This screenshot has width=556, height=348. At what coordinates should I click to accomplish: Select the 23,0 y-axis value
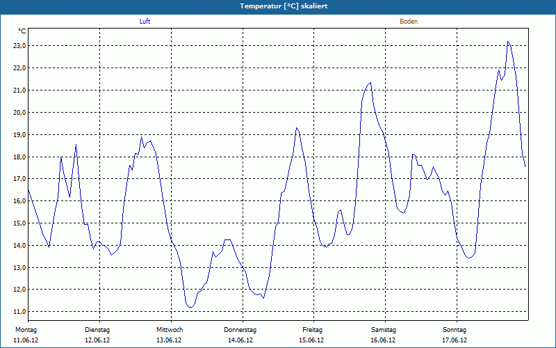point(19,46)
